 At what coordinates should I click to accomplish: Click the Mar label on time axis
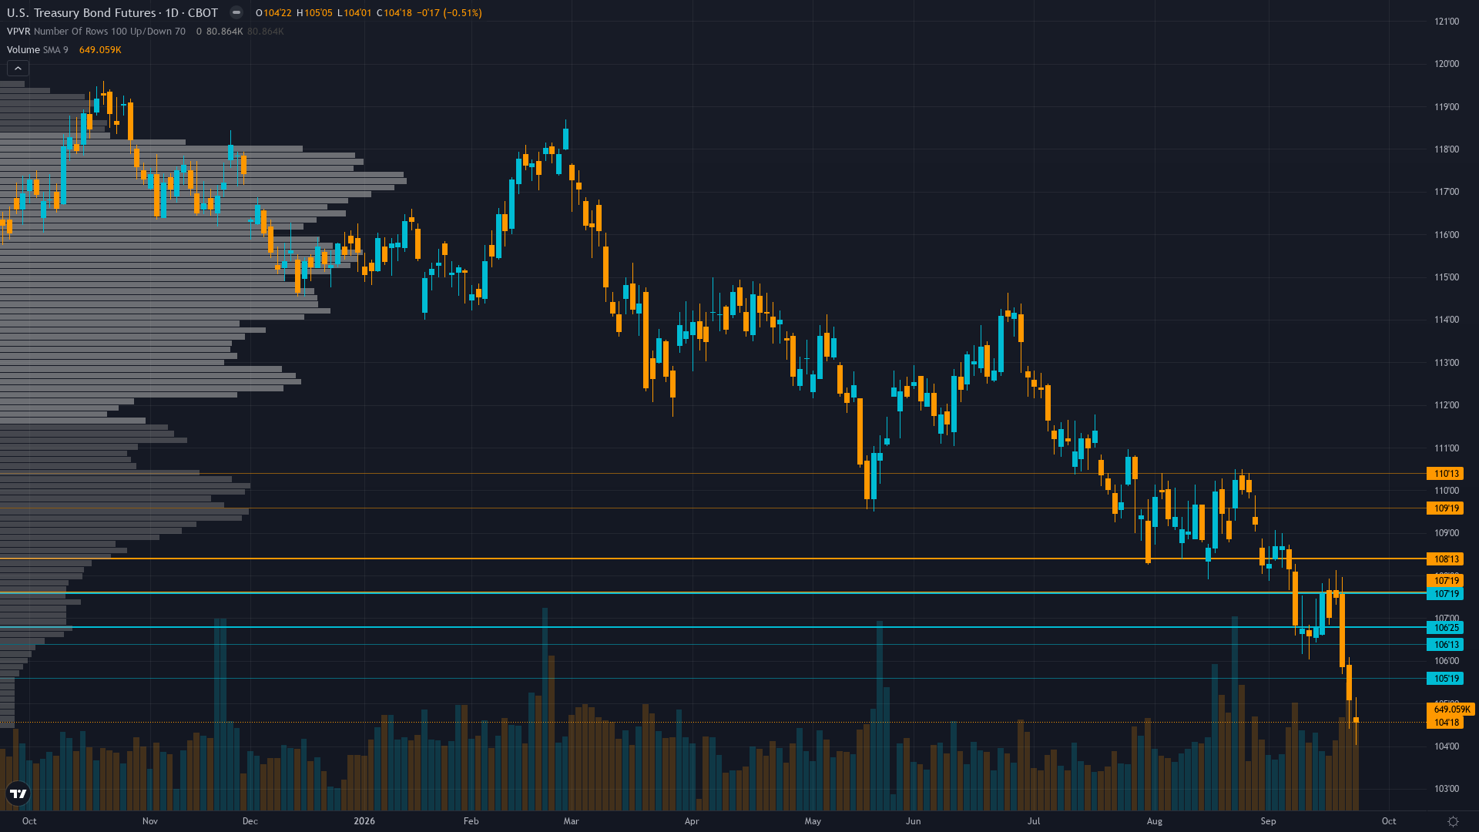[571, 821]
